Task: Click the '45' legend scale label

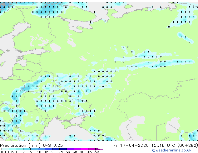Action: (x=89, y=152)
